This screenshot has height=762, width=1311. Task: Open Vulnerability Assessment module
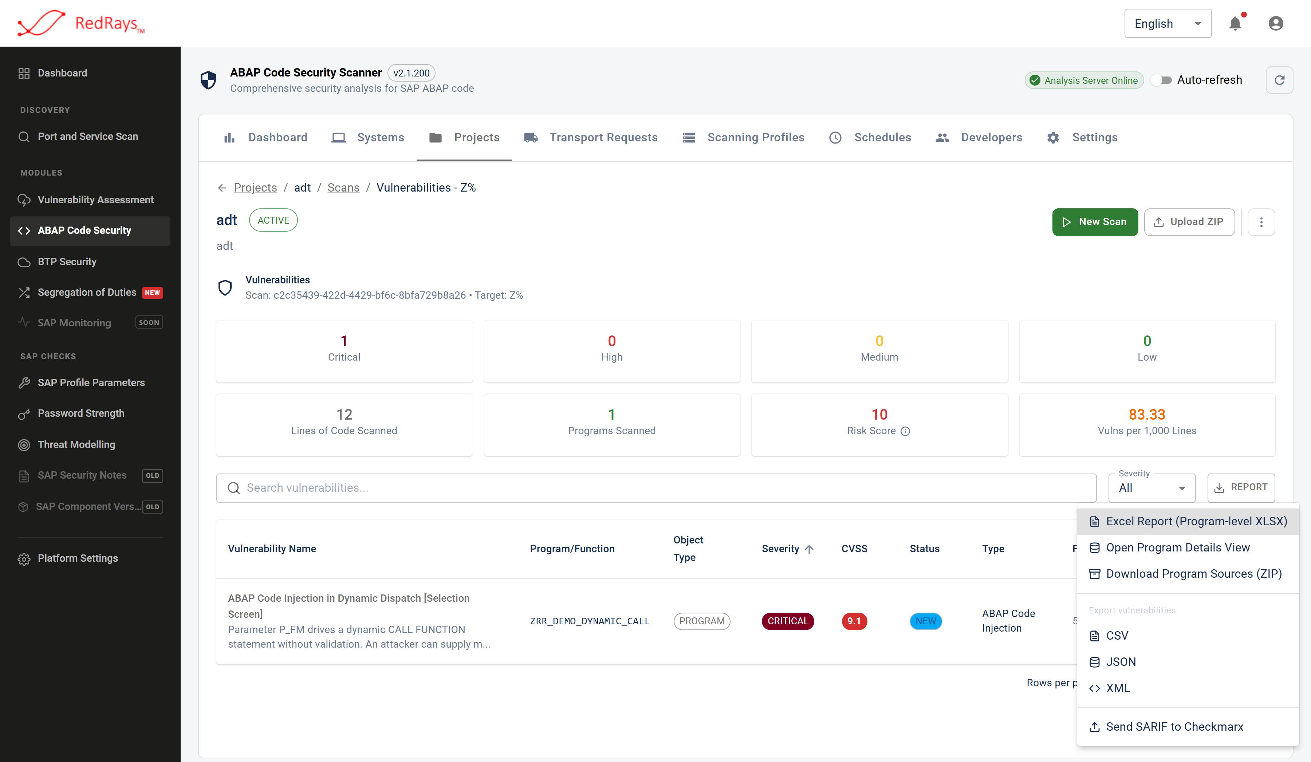point(90,200)
